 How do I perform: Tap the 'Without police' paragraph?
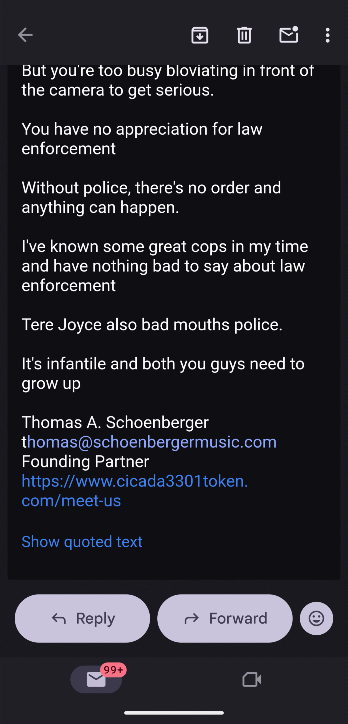pyautogui.click(x=151, y=197)
